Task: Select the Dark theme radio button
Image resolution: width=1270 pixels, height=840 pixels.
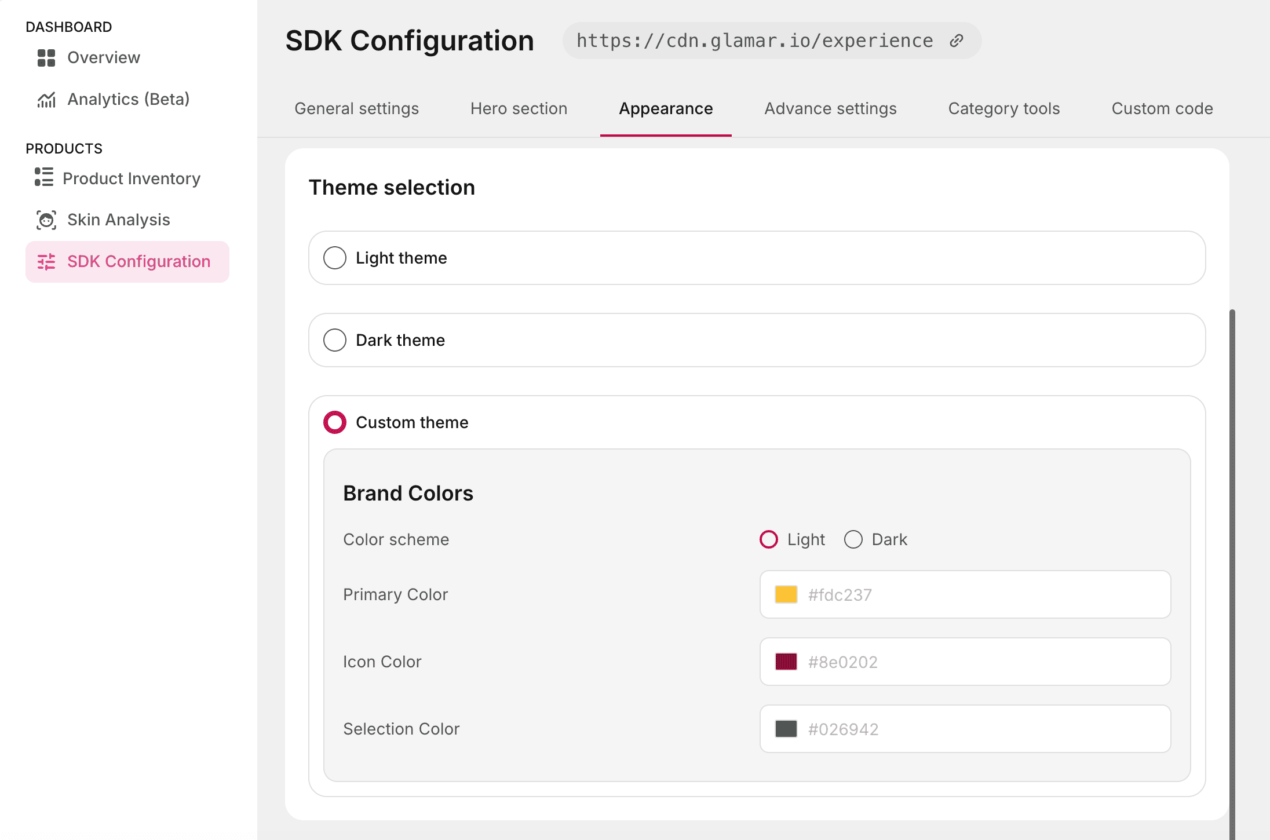Action: click(x=335, y=340)
